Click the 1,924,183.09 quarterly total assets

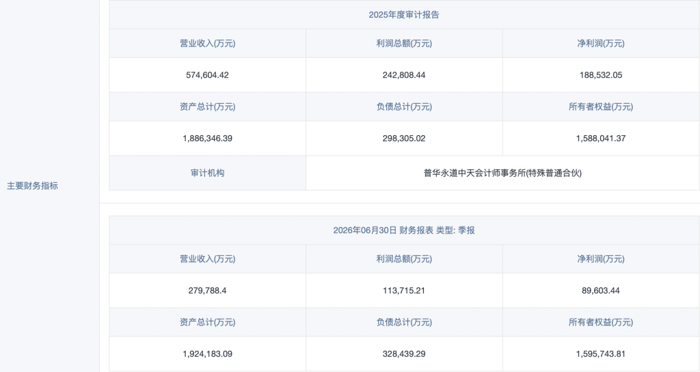(207, 354)
